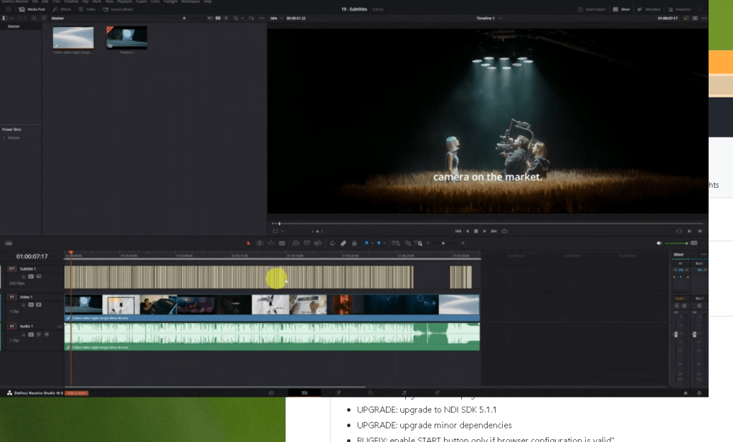Select the V1 destination control

pos(12,297)
